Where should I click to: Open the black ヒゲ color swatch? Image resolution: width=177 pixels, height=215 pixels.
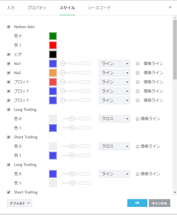pos(53,54)
